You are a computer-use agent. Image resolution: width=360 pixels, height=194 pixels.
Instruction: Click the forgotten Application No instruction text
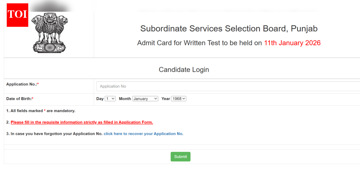[54, 134]
